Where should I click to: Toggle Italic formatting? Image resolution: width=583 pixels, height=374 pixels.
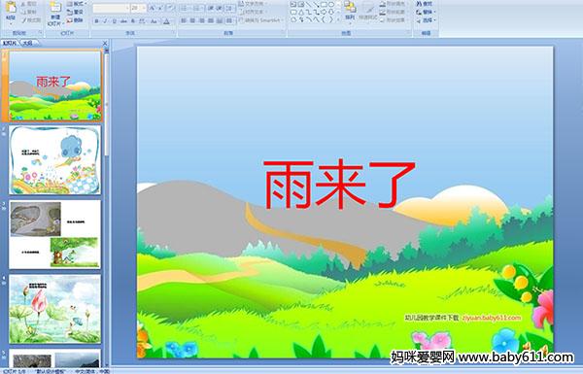point(106,21)
